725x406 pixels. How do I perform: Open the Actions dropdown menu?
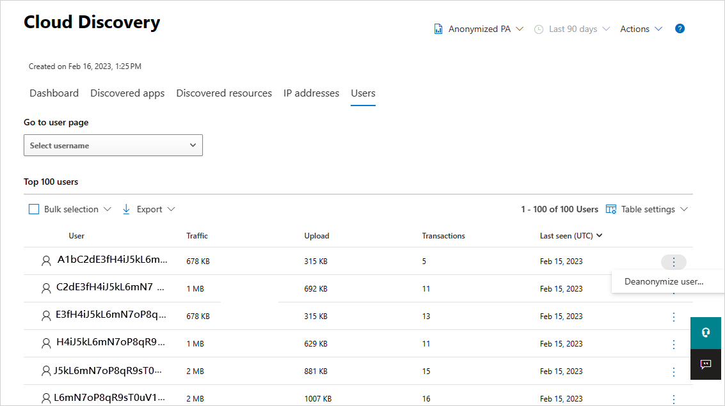point(641,29)
